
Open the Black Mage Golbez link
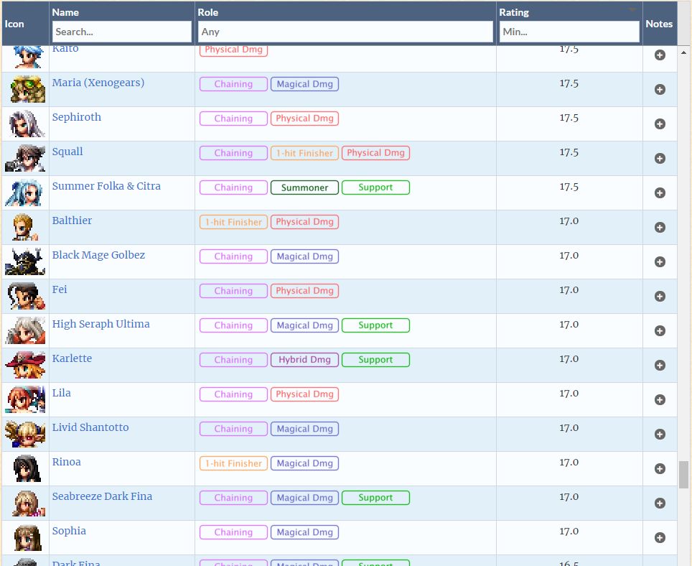coord(98,255)
